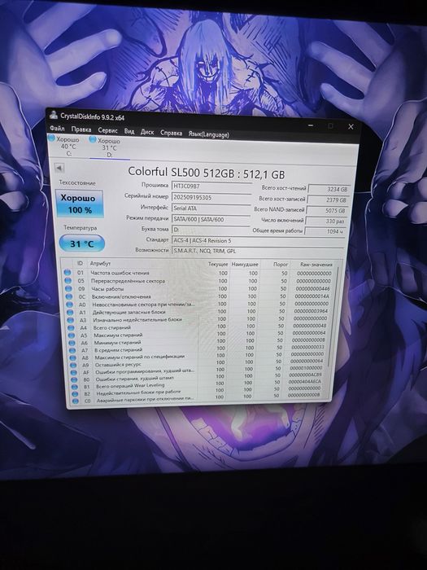Image resolution: width=427 pixels, height=570 pixels.
Task: Open the Справка menu
Action: tap(171, 133)
